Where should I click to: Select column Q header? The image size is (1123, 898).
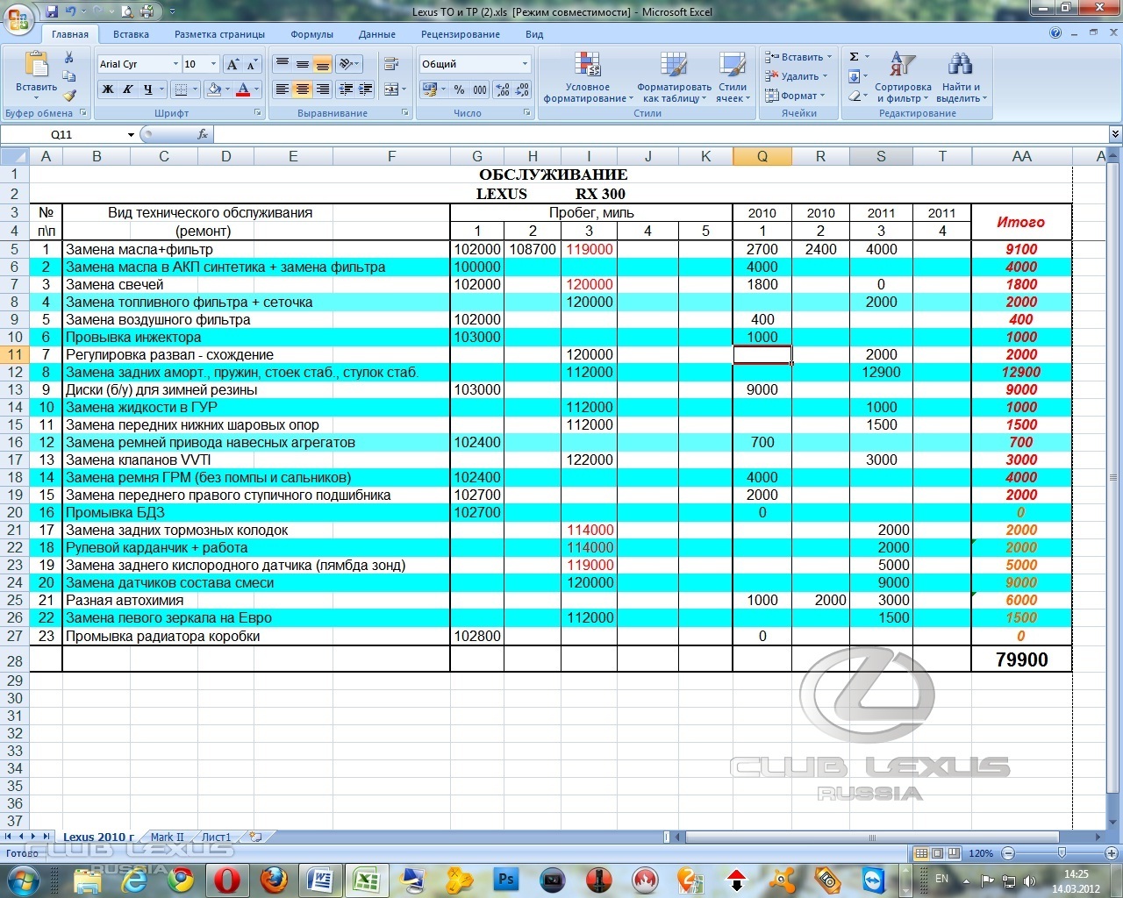[x=762, y=156]
